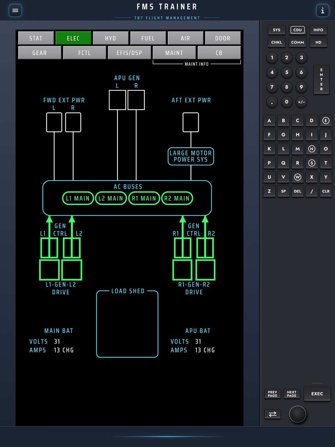This screenshot has height=447, width=335.
Task: Click the L1-GEN-L2 DRIVE label
Action: [x=61, y=288]
